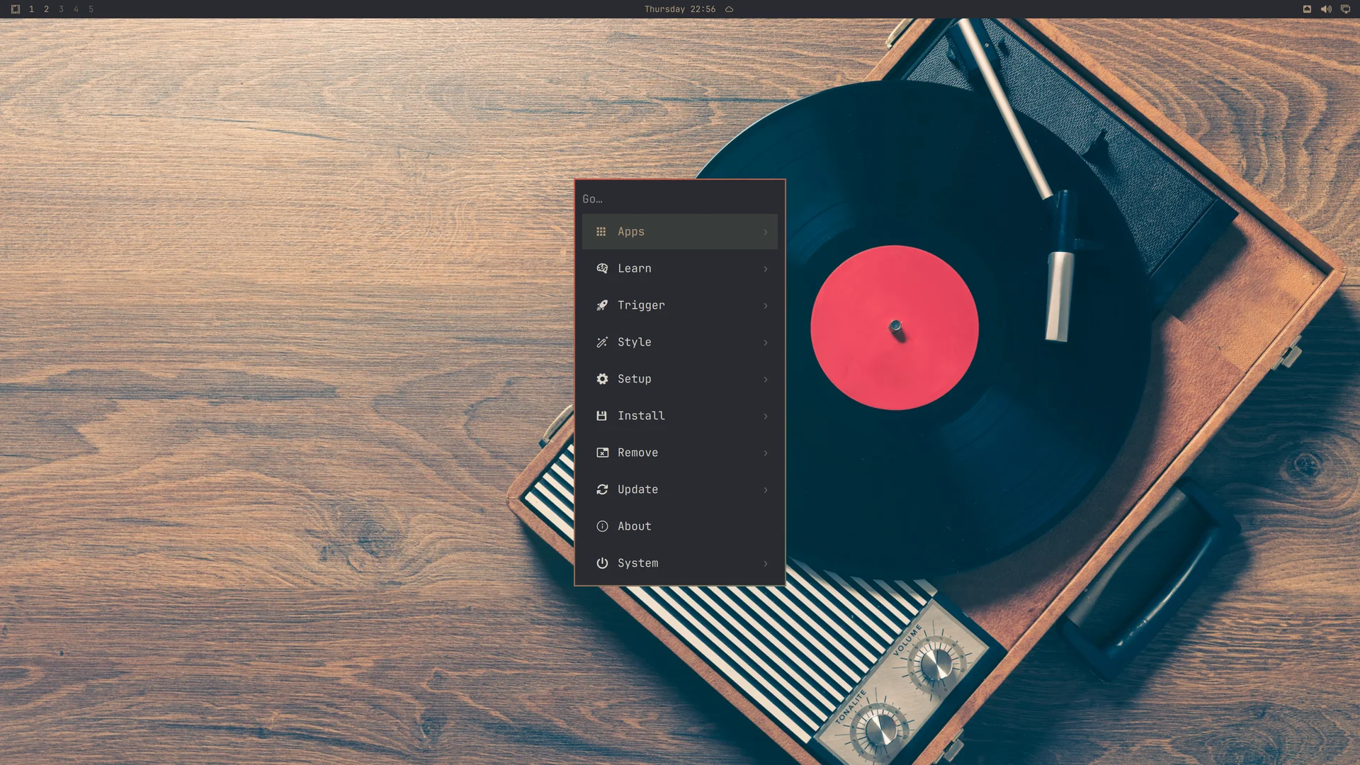Click the Trigger rocket icon

click(x=602, y=305)
